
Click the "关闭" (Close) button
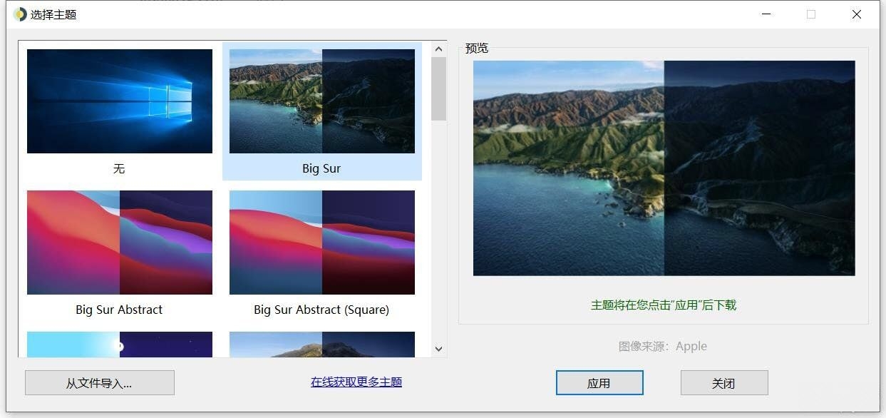(724, 382)
